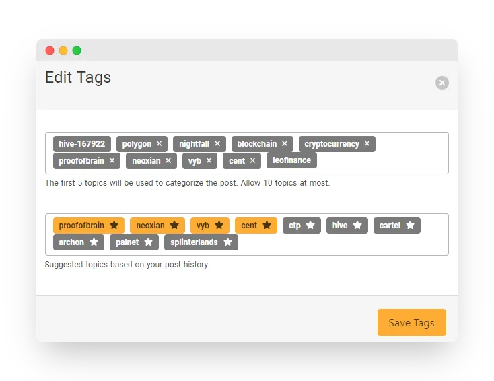Click the polygon tag label

coord(137,144)
